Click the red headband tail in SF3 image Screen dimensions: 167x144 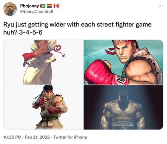click(59, 50)
